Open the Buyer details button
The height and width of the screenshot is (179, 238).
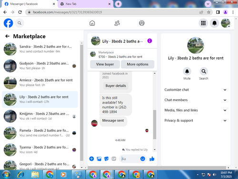(x=116, y=86)
